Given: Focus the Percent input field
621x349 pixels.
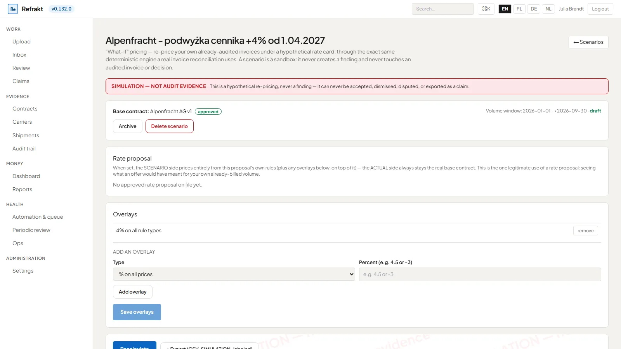Looking at the screenshot, I should point(480,274).
